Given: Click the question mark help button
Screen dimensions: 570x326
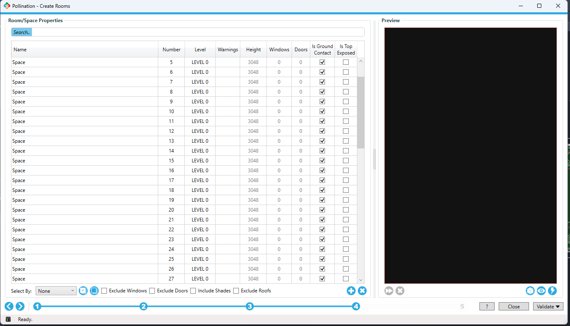Looking at the screenshot, I should pyautogui.click(x=487, y=306).
